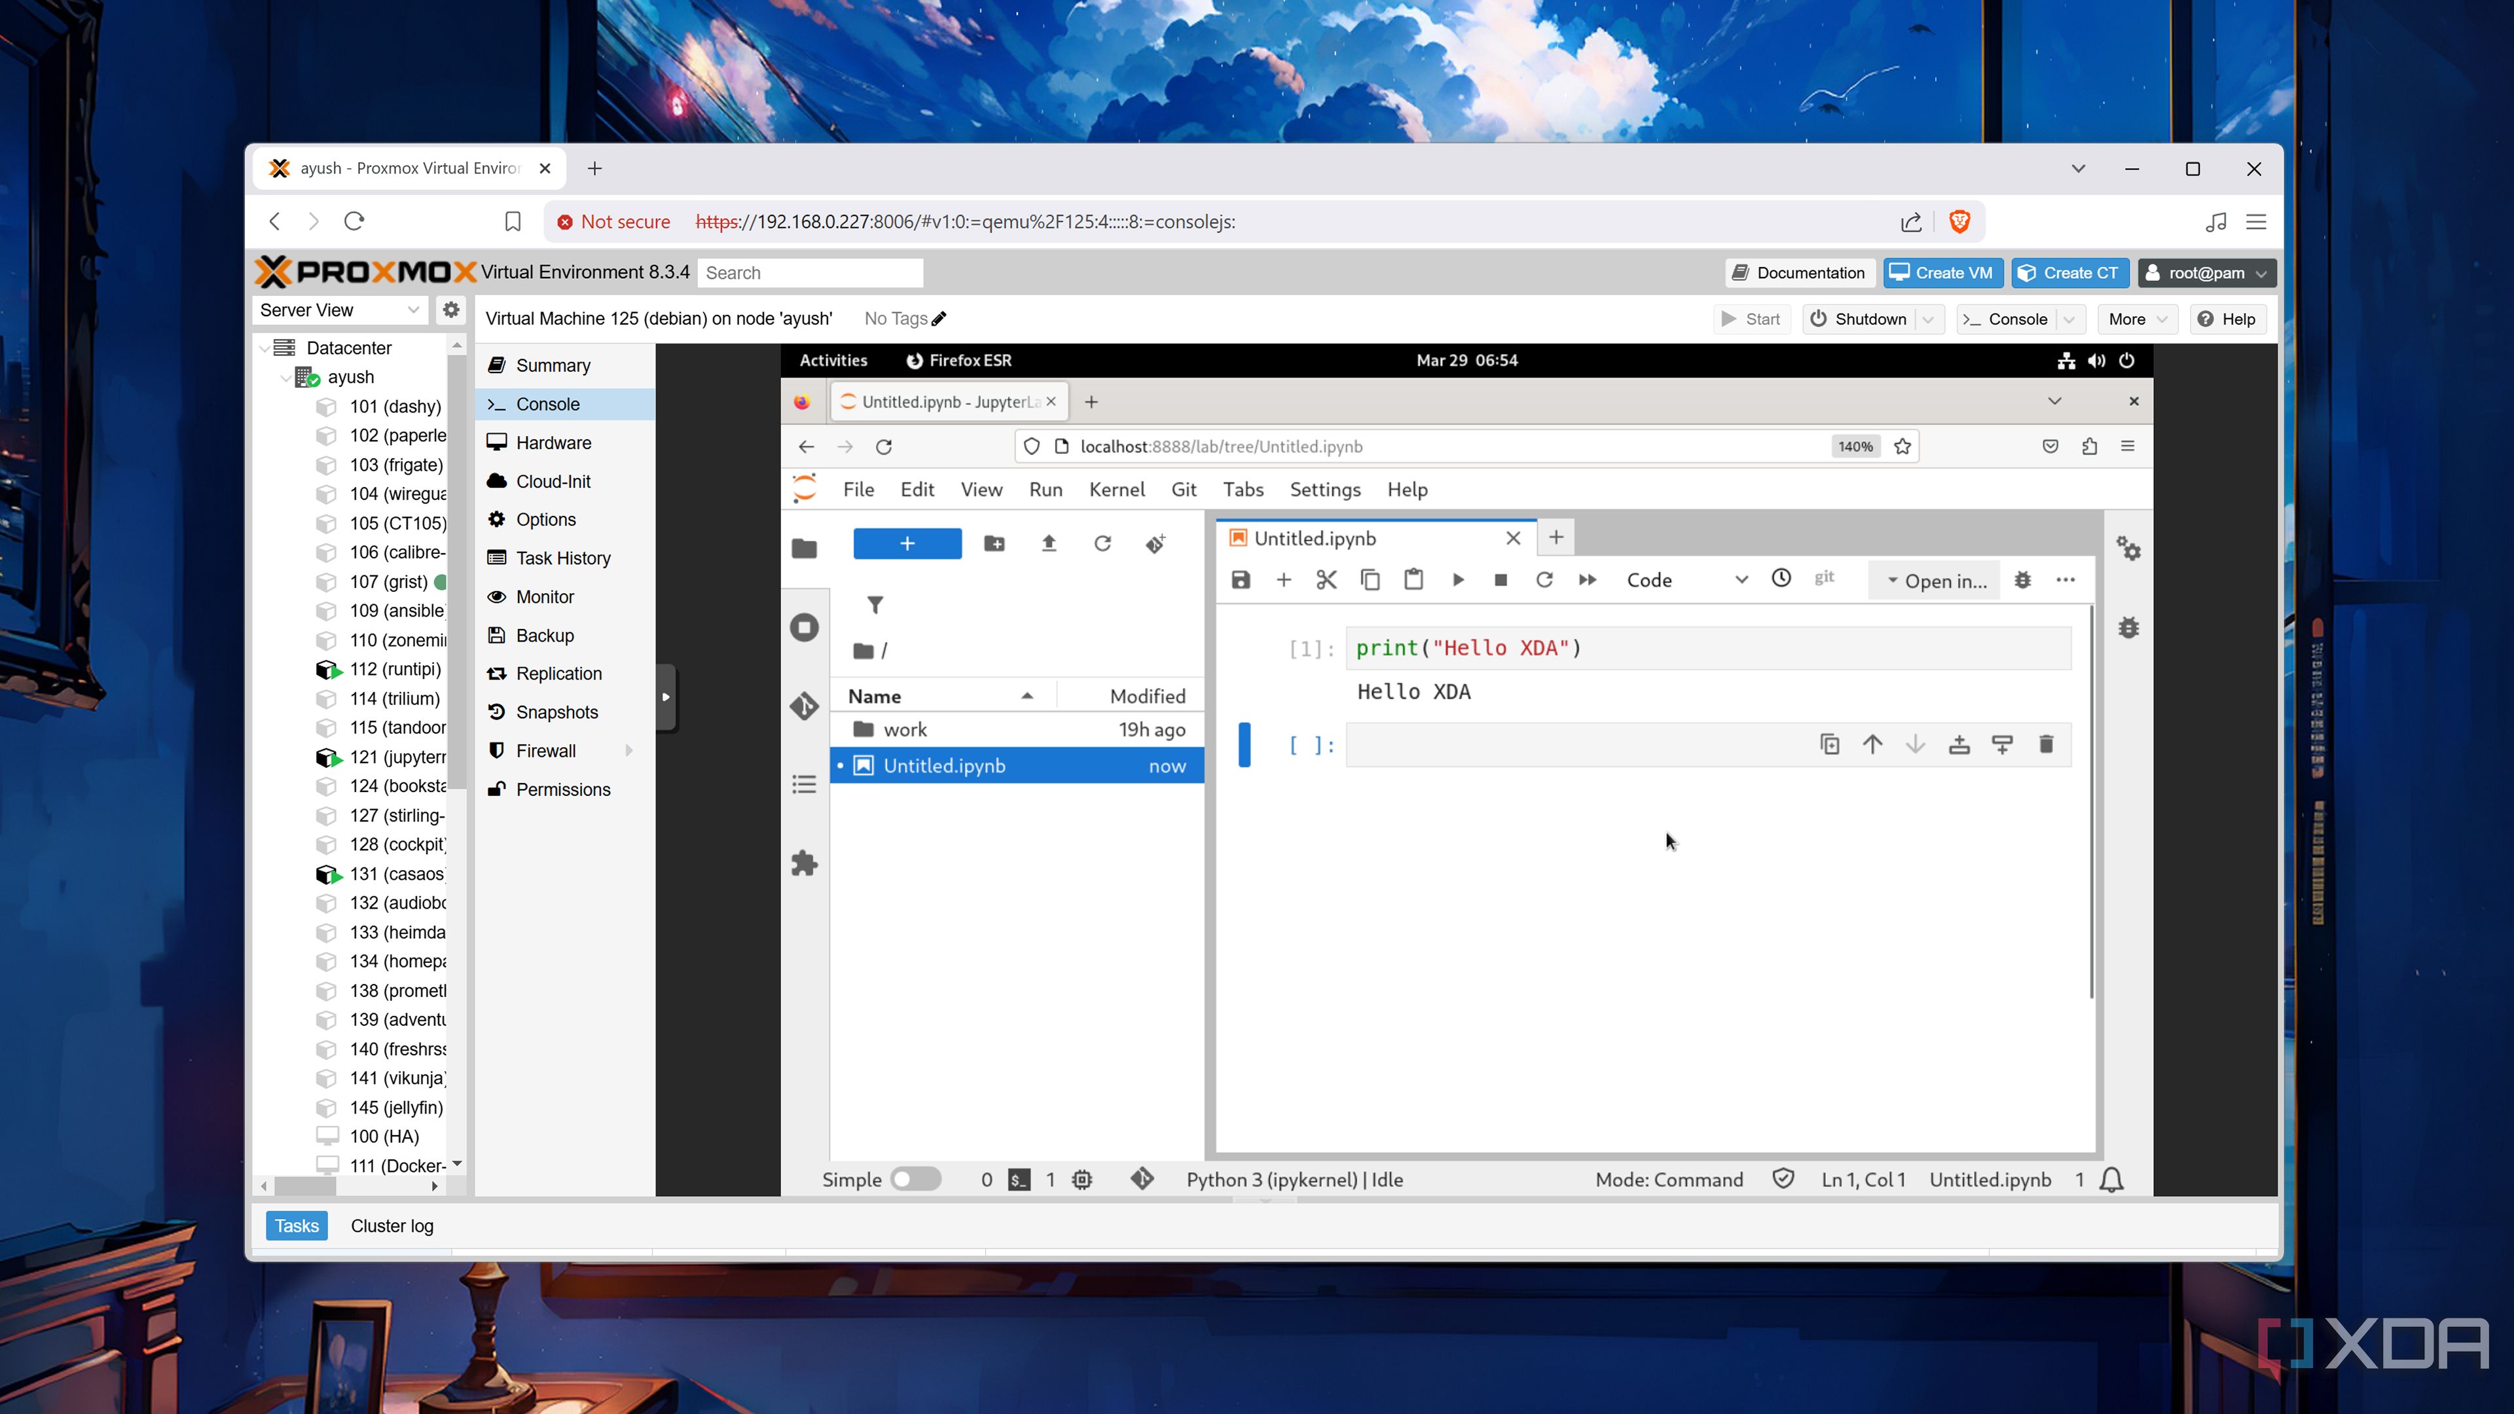2514x1414 pixels.
Task: Cut the selected cell with scissors icon
Action: click(x=1326, y=579)
